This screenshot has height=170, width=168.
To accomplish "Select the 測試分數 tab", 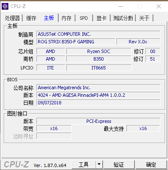I will [123, 18].
